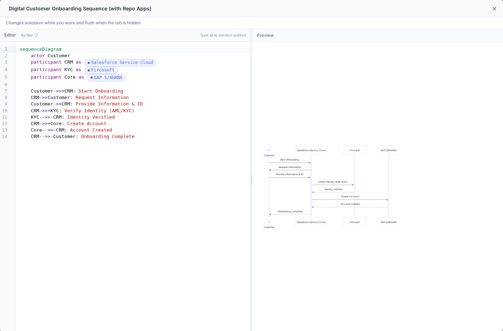Click the Fircosoft entity chip

tap(101, 70)
